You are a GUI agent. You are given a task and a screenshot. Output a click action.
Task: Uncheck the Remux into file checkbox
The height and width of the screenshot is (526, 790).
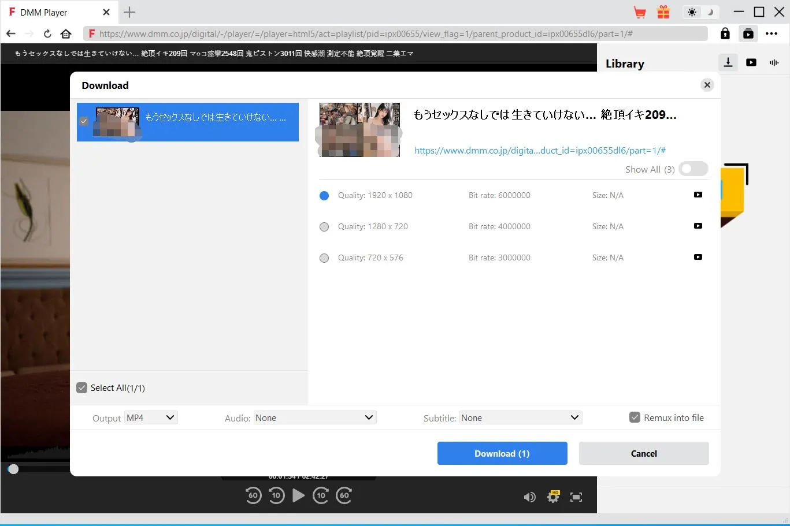(x=635, y=417)
